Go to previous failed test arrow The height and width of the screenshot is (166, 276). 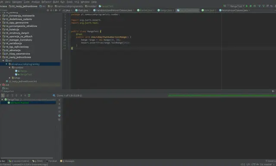point(21,96)
